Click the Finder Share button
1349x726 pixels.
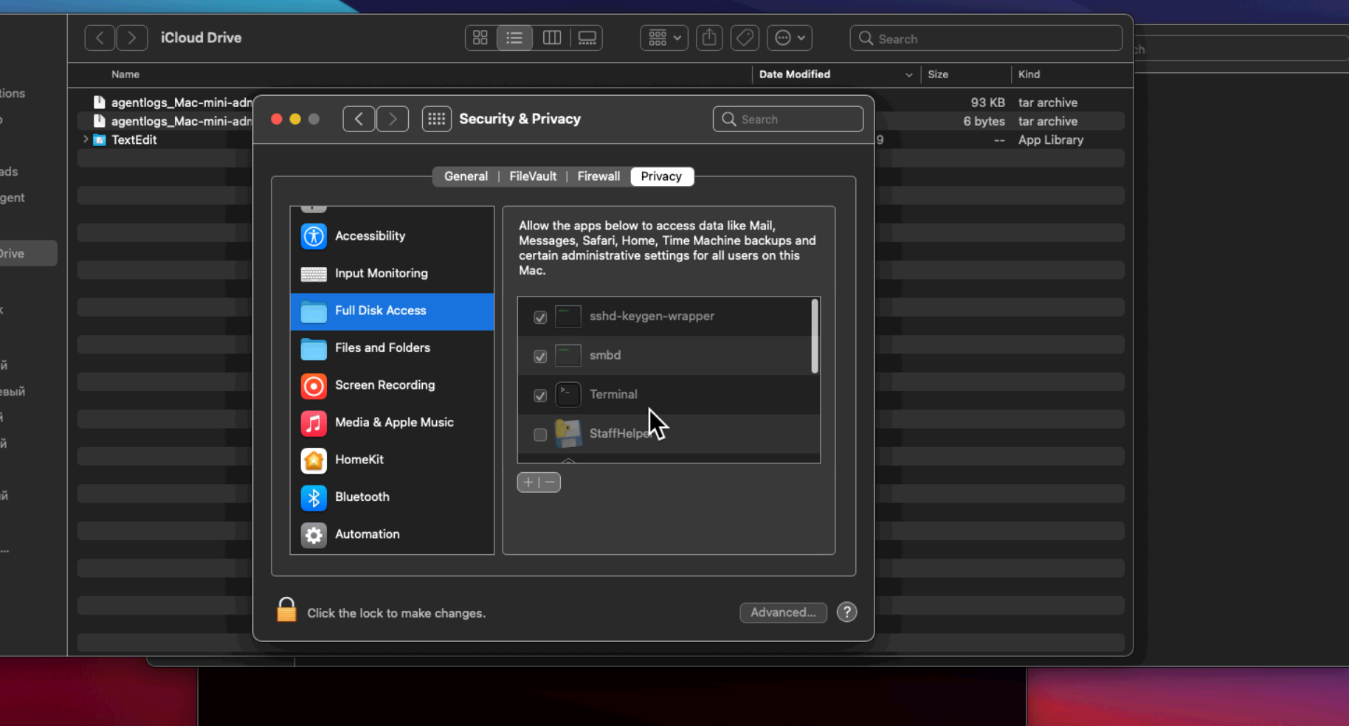click(x=709, y=38)
